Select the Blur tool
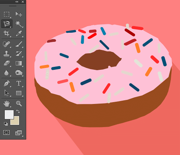180x155 pixels. (6, 73)
